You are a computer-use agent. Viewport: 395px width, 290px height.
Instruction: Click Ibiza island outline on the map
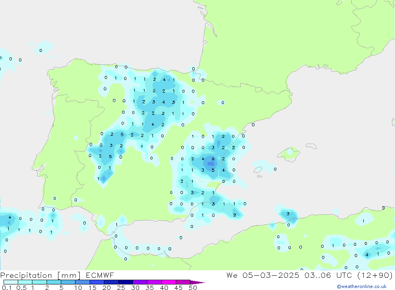258,170
